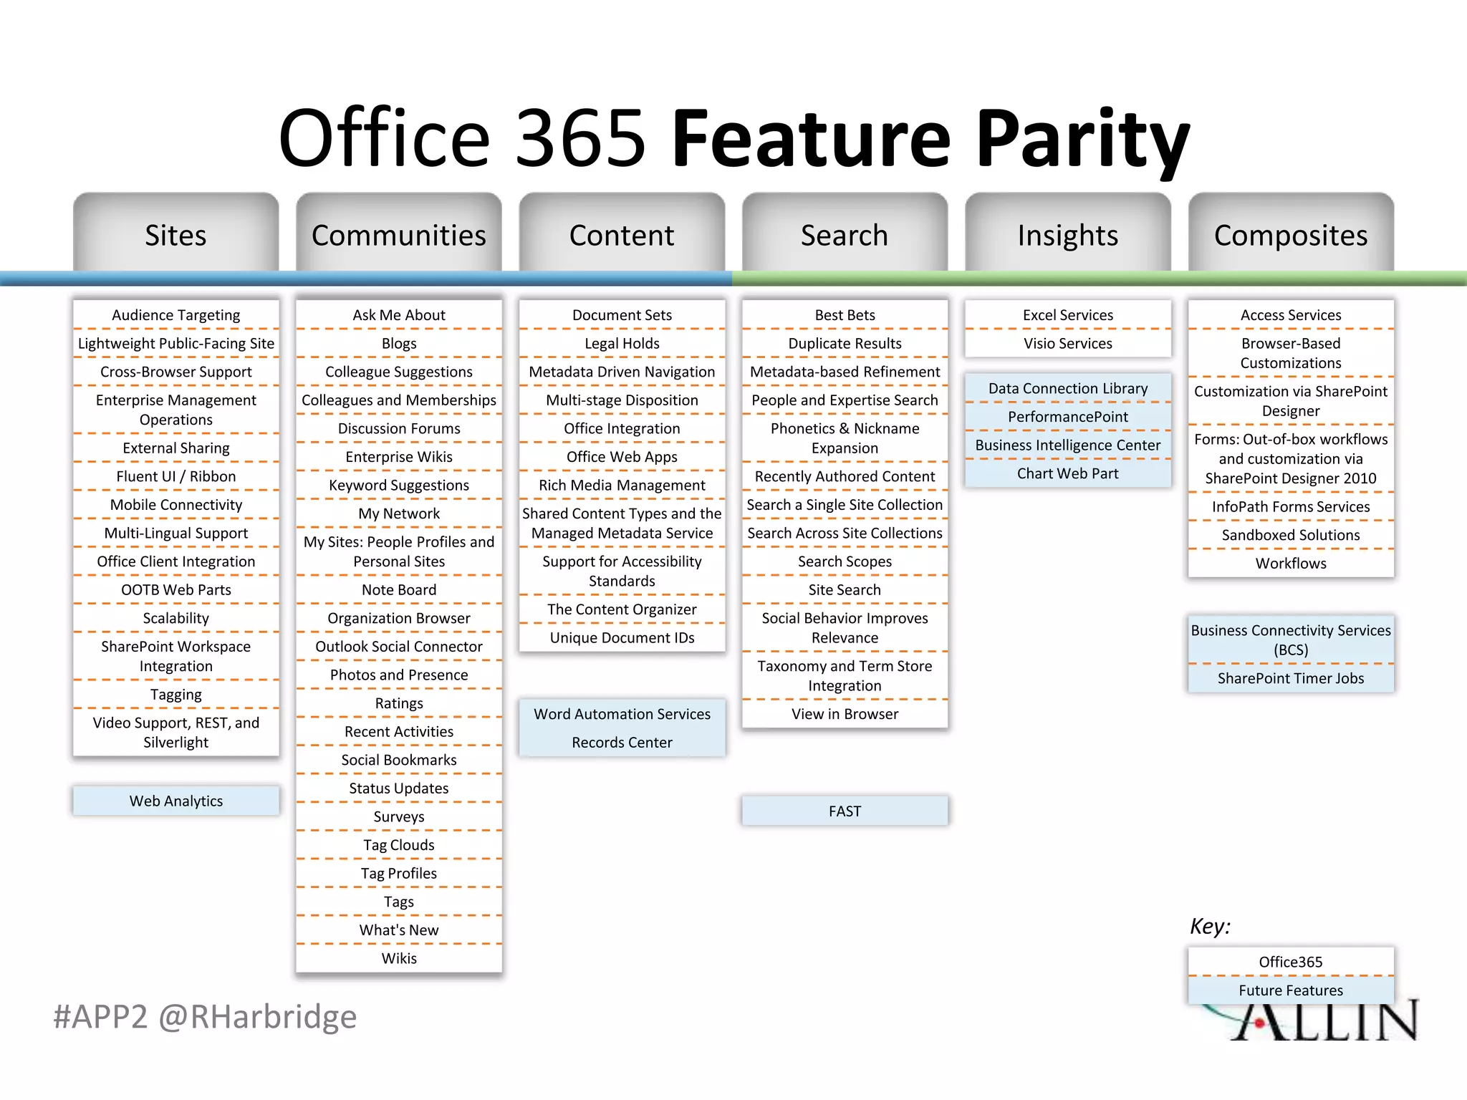Click 'Tag Clouds' item
This screenshot has height=1100, width=1467.
point(399,845)
